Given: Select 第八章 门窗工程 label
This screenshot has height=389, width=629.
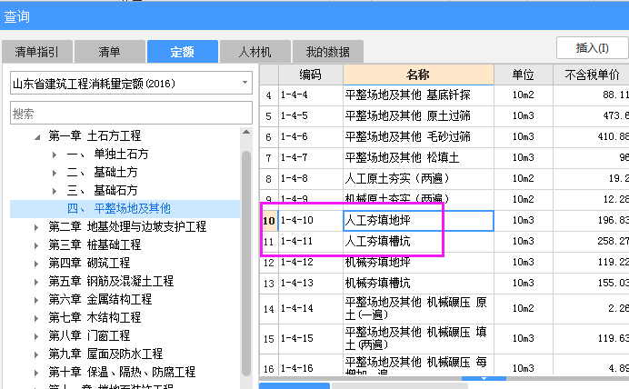Looking at the screenshot, I should pos(89,335).
